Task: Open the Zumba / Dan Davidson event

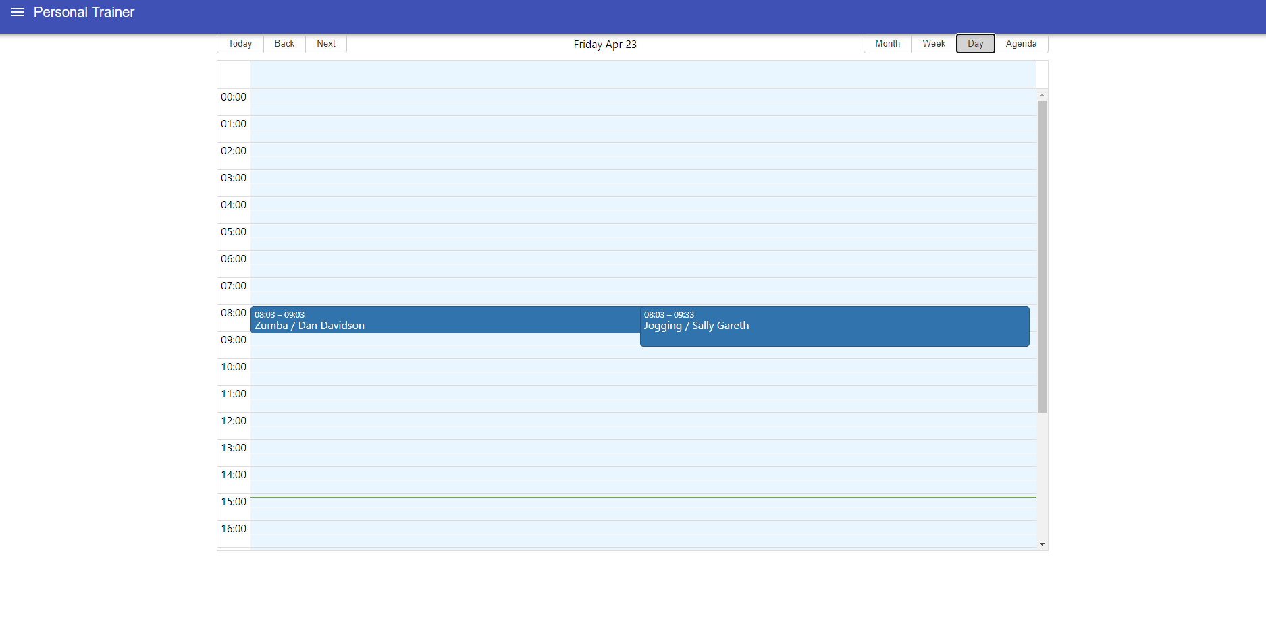Action: tap(446, 320)
